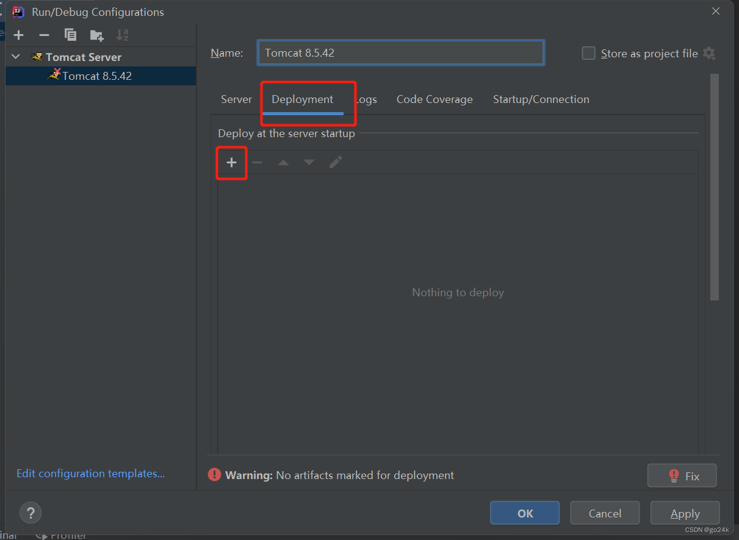Sort configurations alphabetically
Screen dimensions: 739x540
tap(123, 35)
